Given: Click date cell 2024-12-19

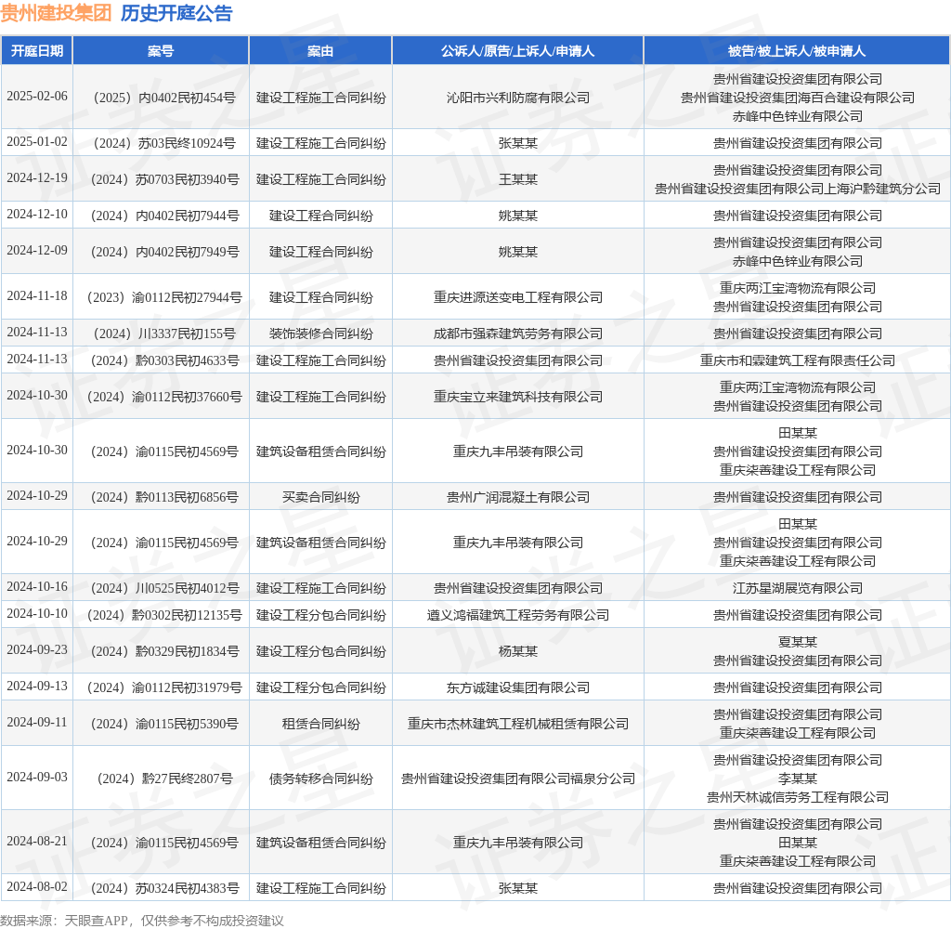Looking at the screenshot, I should click(x=37, y=178).
